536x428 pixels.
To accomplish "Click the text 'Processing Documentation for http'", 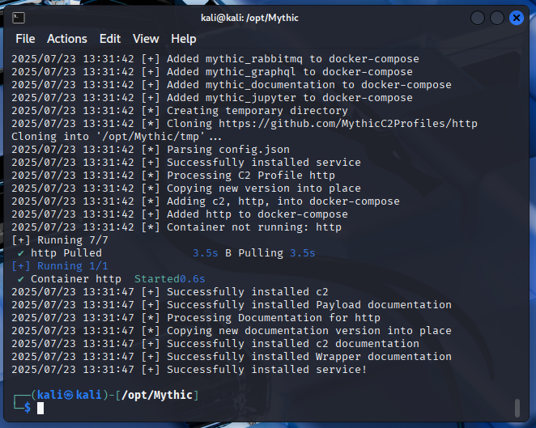I will click(x=274, y=318).
